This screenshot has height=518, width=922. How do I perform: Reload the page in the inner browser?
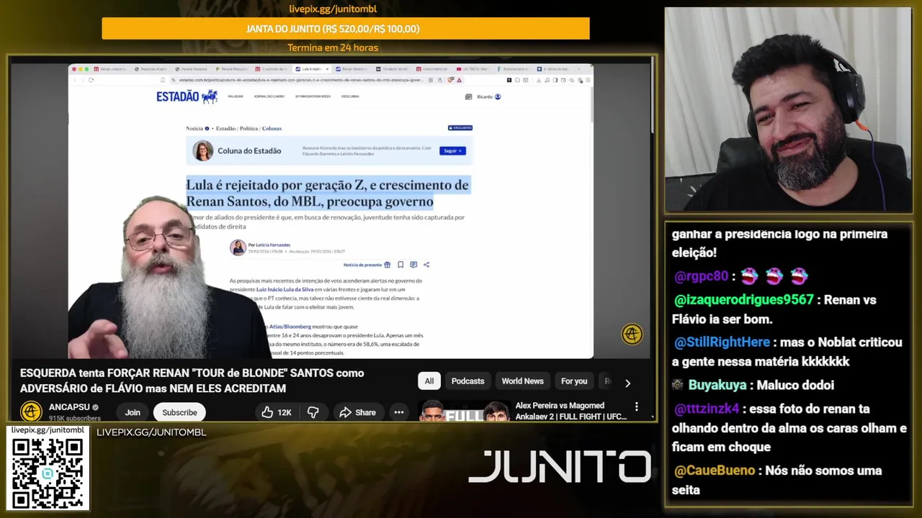tap(91, 80)
